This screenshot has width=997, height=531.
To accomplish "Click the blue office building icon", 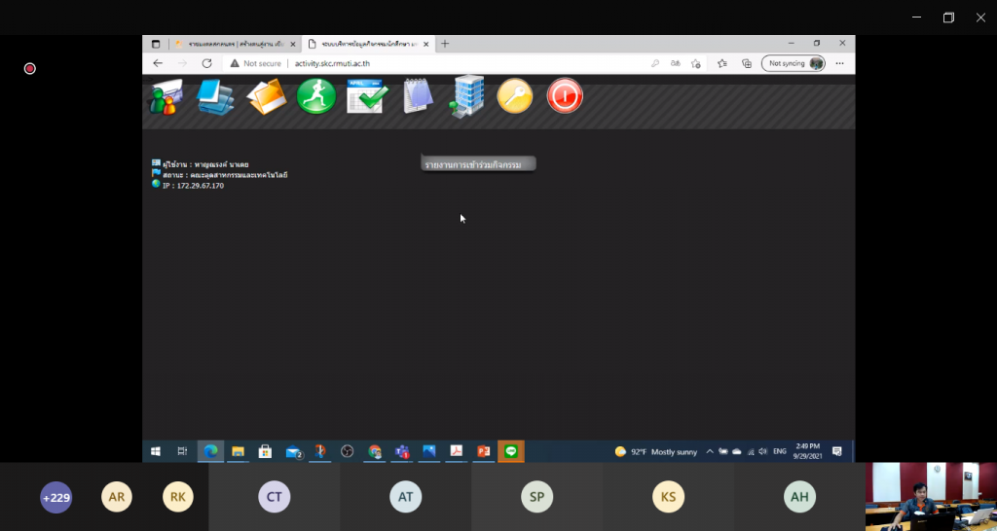I will pos(467,97).
